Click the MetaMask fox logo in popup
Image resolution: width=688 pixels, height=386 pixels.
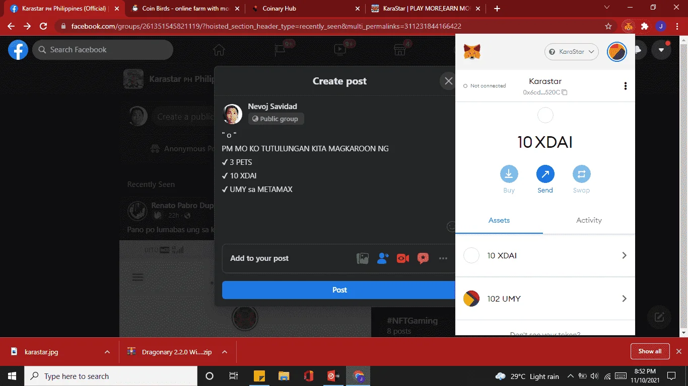click(x=472, y=52)
